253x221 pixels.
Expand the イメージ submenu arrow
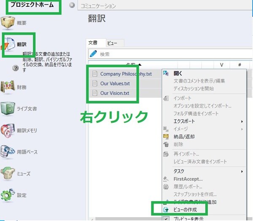click(x=242, y=129)
